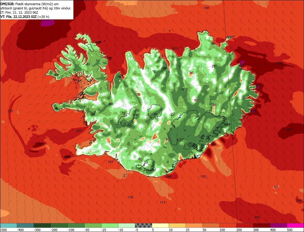Click the value 424 off the southeast coast
304x232 pixels.
213,144
